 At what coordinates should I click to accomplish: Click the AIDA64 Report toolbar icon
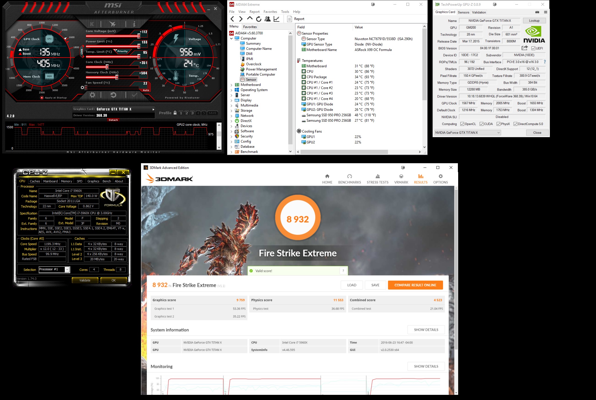[289, 19]
